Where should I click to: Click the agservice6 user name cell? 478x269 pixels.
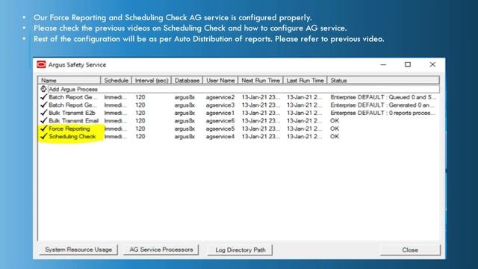220,121
